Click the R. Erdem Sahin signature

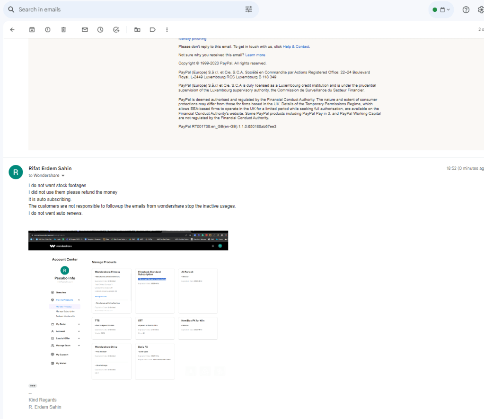pos(45,407)
